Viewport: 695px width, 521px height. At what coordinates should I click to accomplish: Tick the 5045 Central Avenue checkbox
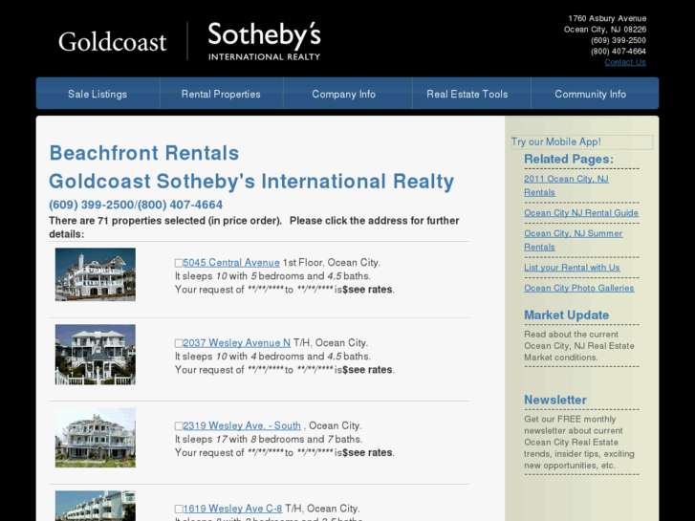(179, 263)
